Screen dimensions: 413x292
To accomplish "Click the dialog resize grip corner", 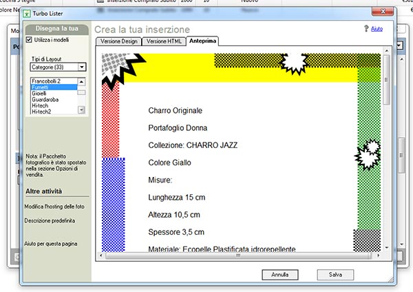I will click(x=390, y=280).
